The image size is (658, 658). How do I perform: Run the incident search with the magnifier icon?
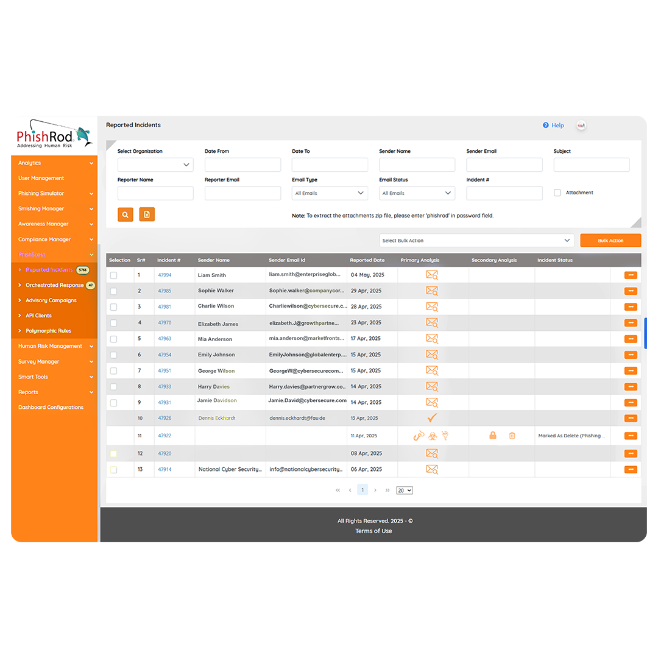(x=125, y=214)
